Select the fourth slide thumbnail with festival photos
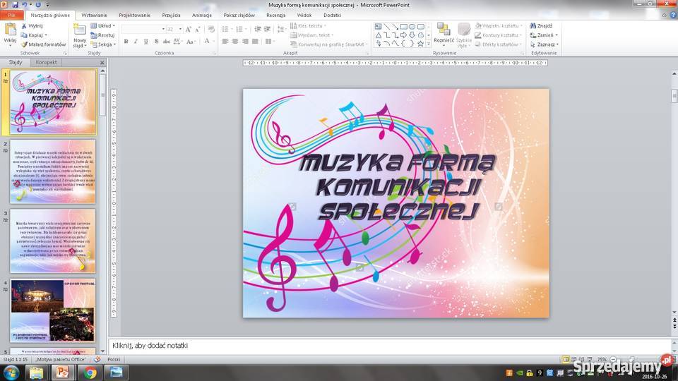Screen dimensions: 678x381 click(53, 311)
